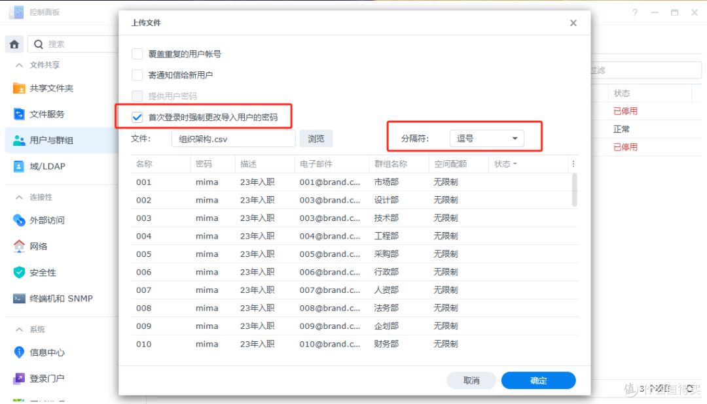Click the 正常 status in background list
The height and width of the screenshot is (404, 707).
pos(621,129)
